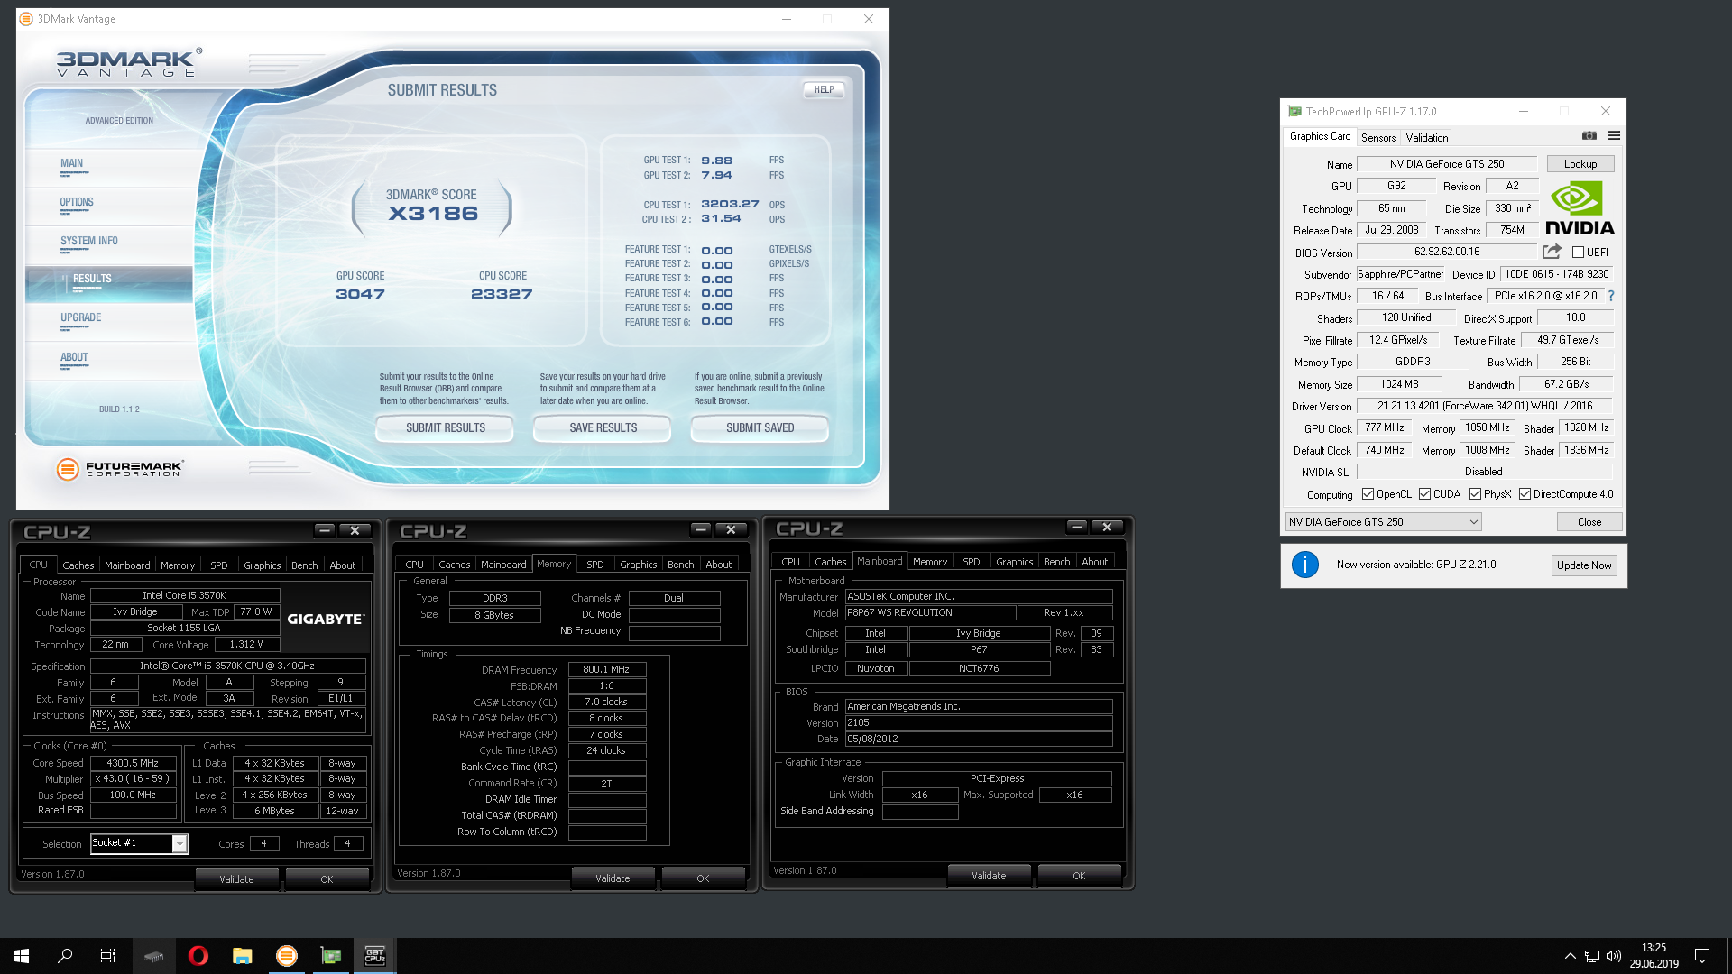Click the 3DMark Vantage title bar icon

[x=27, y=19]
